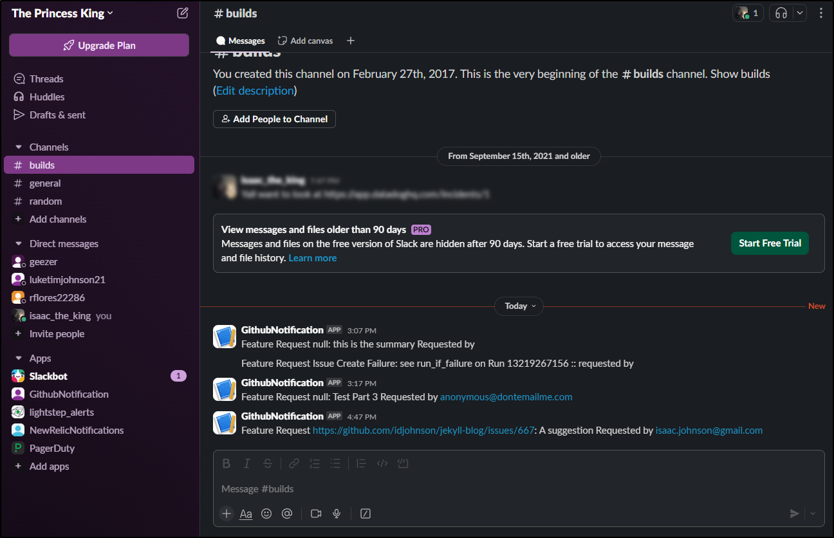Open the #builds channel in sidebar
834x538 pixels.
[x=99, y=165]
